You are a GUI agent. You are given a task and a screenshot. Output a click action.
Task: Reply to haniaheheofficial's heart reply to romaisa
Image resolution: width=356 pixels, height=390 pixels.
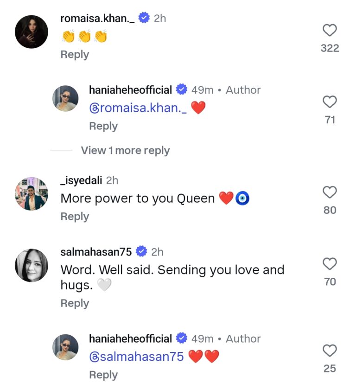103,126
